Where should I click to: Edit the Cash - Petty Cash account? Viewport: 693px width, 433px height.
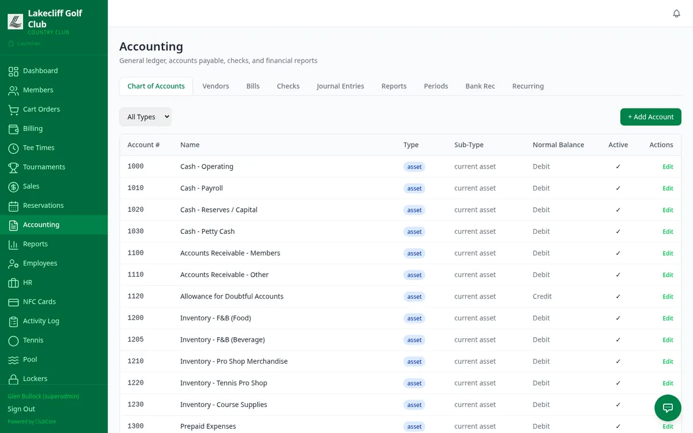[x=668, y=232]
